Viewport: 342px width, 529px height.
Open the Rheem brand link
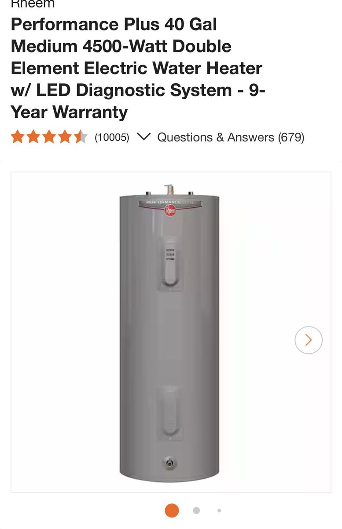pos(33,4)
